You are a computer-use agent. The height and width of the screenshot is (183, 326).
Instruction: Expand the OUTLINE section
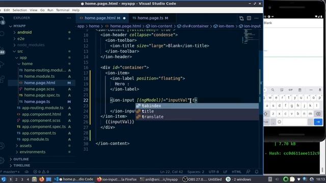coord(21,159)
